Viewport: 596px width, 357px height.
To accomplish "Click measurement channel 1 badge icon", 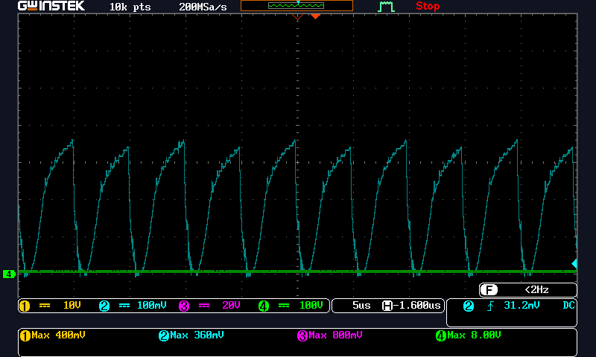I will (x=25, y=335).
